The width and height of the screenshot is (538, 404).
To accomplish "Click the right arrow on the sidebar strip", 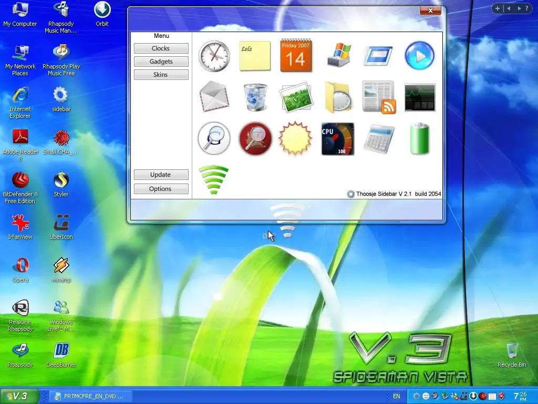I will point(519,8).
